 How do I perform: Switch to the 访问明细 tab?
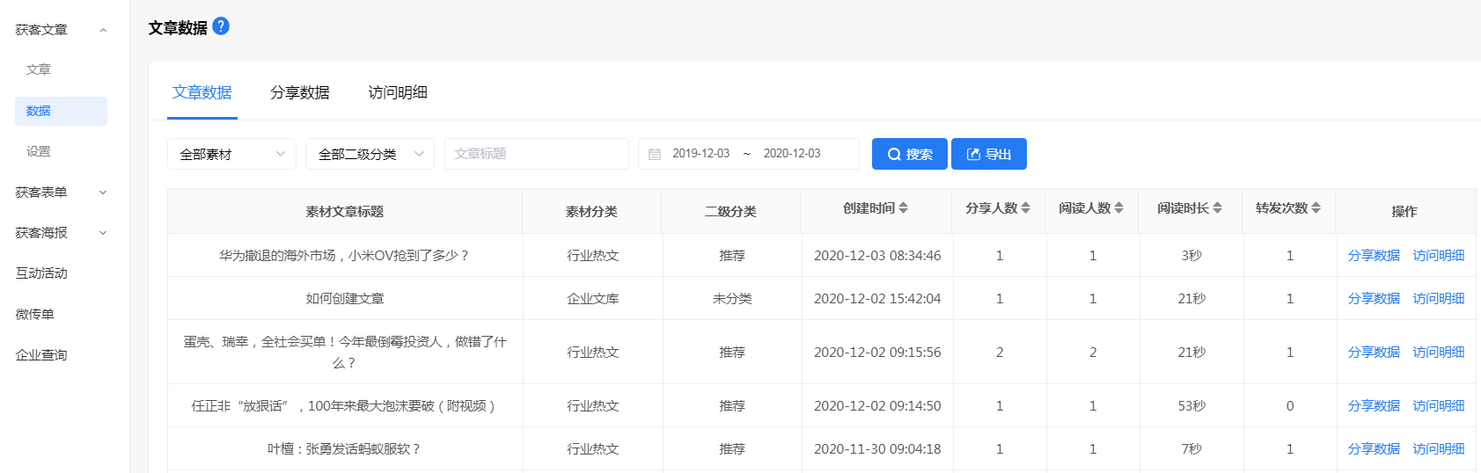[x=398, y=92]
